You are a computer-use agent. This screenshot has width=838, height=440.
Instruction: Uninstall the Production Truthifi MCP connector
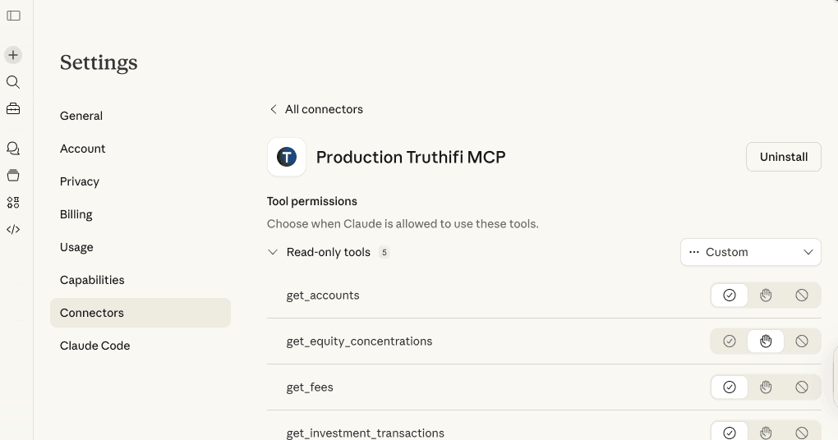783,157
